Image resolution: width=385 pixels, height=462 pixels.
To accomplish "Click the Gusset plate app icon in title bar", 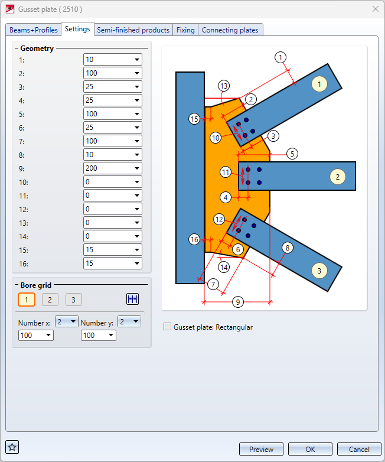I will (9, 9).
